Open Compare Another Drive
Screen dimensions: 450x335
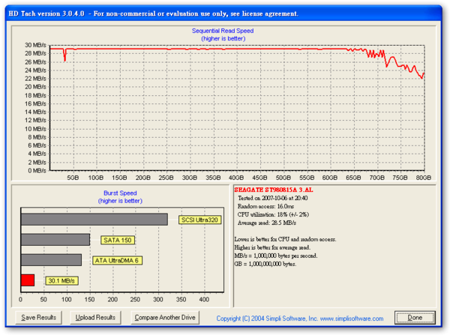coord(165,318)
